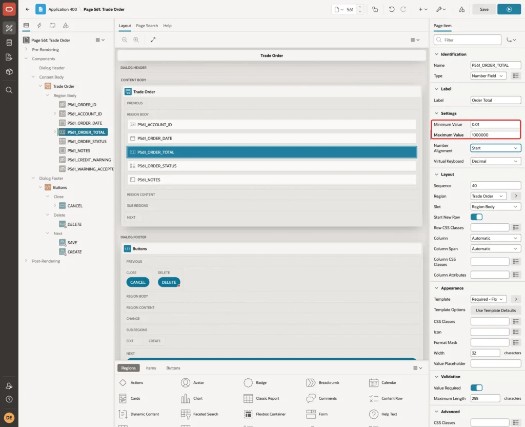Click the zoom in magnifier in Layout
Screen dimensions: 525x427
136,40
